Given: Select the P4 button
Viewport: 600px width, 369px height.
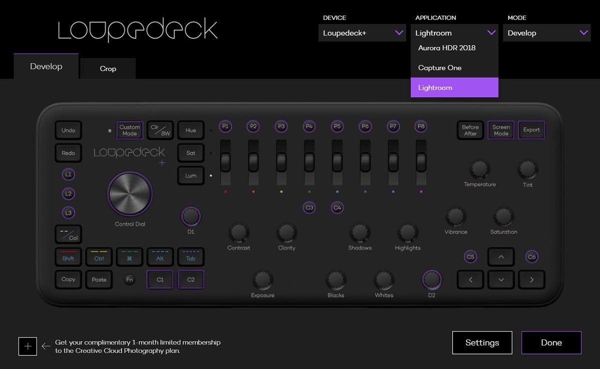Looking at the screenshot, I should coord(309,126).
